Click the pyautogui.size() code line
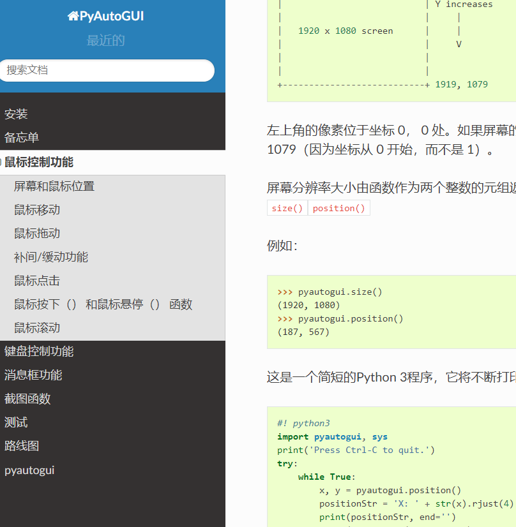 [x=330, y=292]
